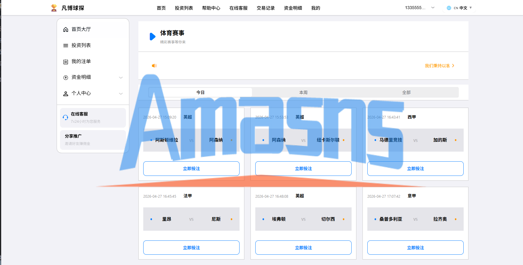Click the orange speaker announcement icon
This screenshot has height=265, width=523.
[154, 65]
